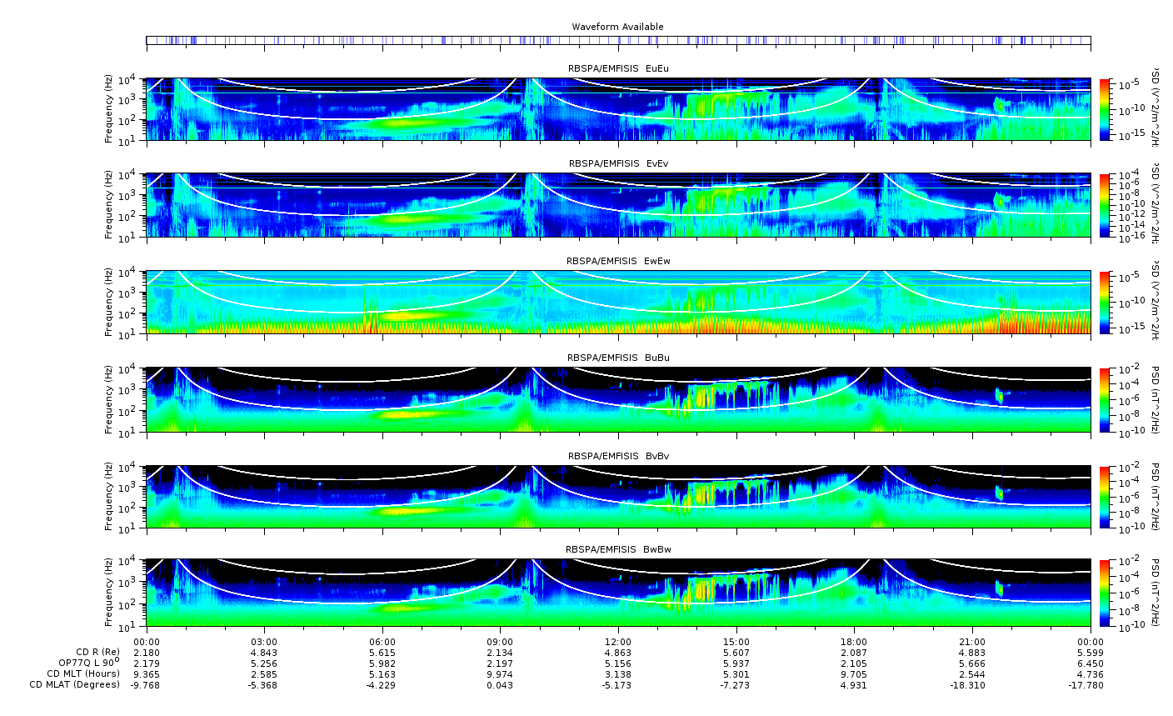Click the RBSPA/EMFISIS BuBu panel title
Screen dimensions: 1173x716
click(617, 358)
